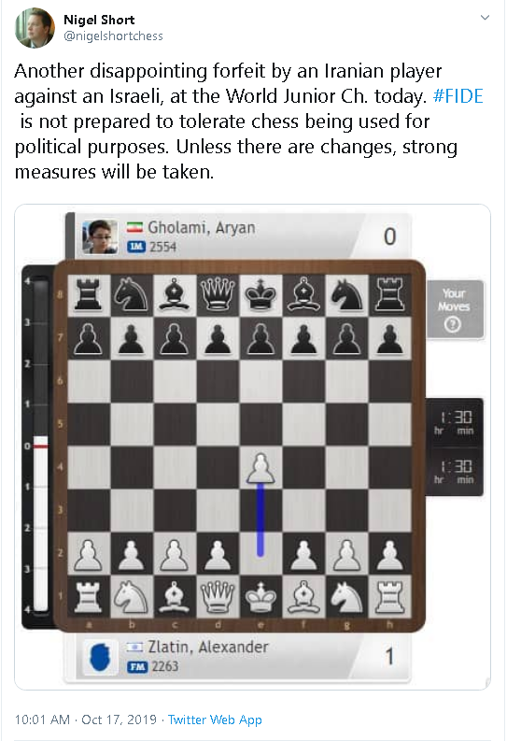Open the tweet options chevron menu

pyautogui.click(x=485, y=18)
